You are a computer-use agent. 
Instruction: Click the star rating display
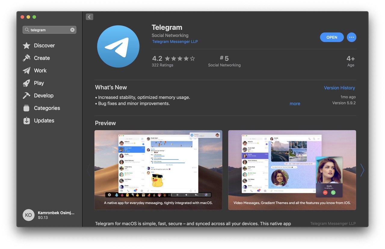point(180,58)
